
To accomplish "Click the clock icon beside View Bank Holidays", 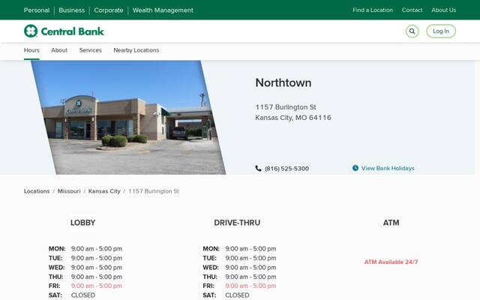I will coord(355,168).
